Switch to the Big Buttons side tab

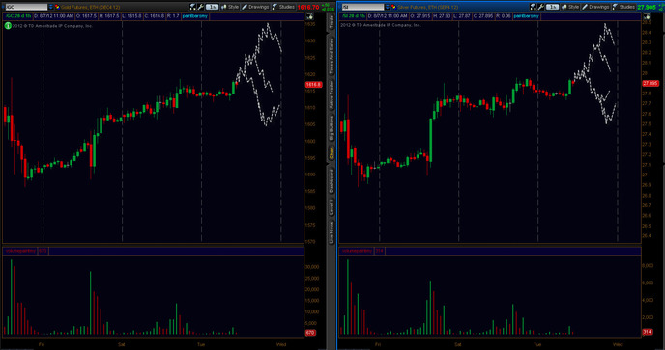click(x=332, y=128)
